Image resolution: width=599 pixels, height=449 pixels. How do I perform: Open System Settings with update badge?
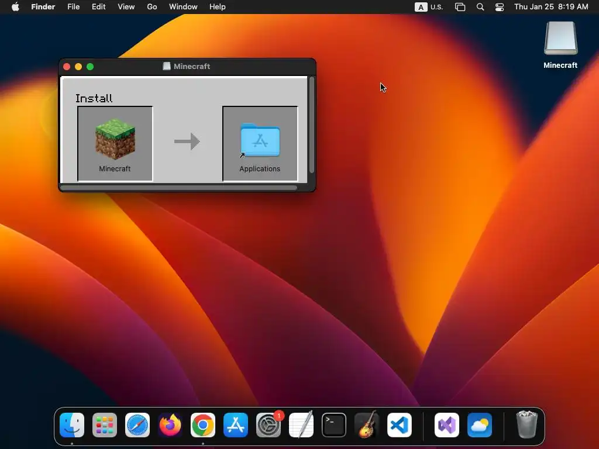click(x=268, y=425)
